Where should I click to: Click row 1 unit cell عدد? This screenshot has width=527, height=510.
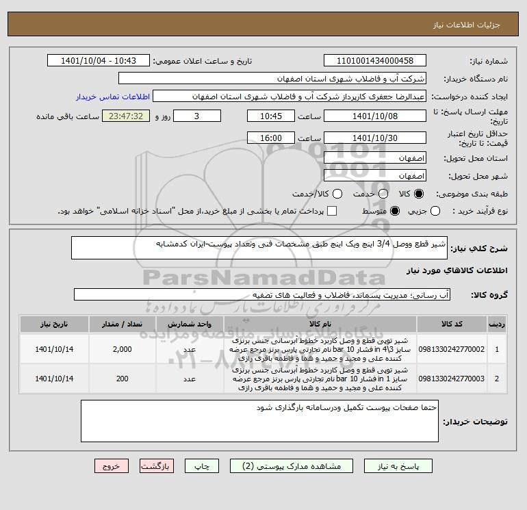pyautogui.click(x=190, y=349)
